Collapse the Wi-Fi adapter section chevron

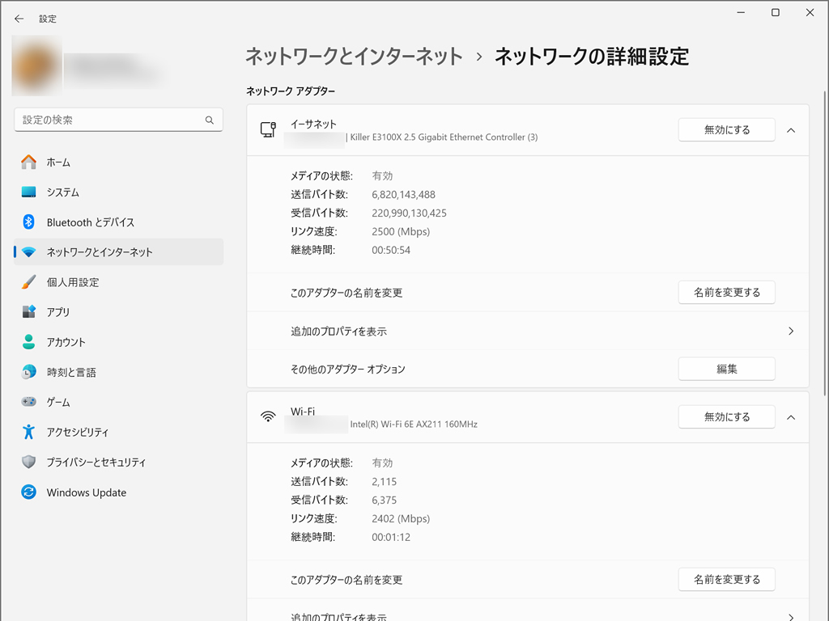point(791,417)
